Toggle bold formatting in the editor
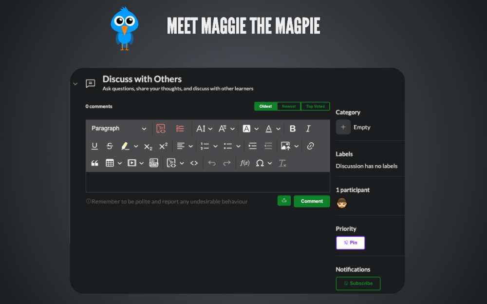Image resolution: width=487 pixels, height=304 pixels. [293, 129]
